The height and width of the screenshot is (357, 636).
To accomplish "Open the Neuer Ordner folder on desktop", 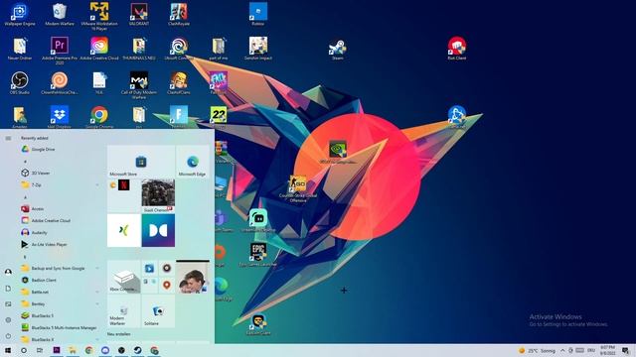I will point(20,49).
